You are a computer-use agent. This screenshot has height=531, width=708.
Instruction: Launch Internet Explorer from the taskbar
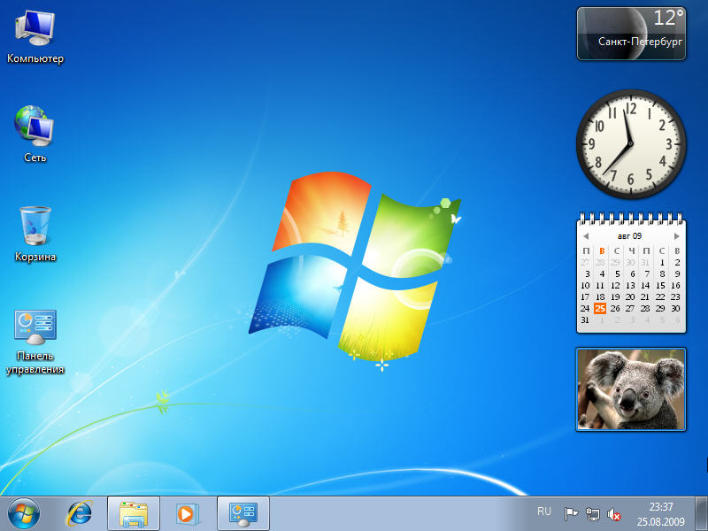[x=80, y=514]
